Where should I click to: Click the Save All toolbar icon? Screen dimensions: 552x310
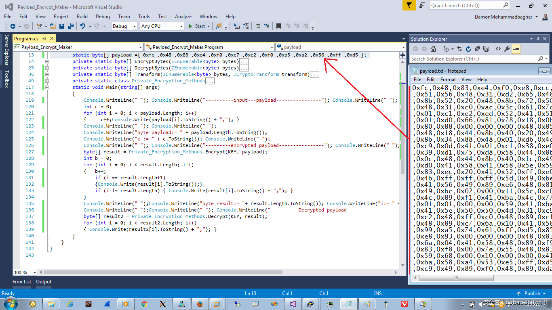[70, 26]
